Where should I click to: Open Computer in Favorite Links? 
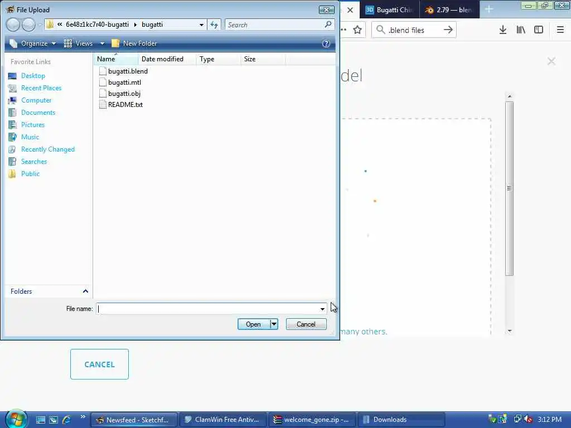coord(36,100)
